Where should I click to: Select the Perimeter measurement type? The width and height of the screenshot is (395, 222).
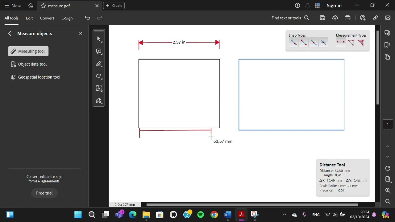tap(351, 43)
